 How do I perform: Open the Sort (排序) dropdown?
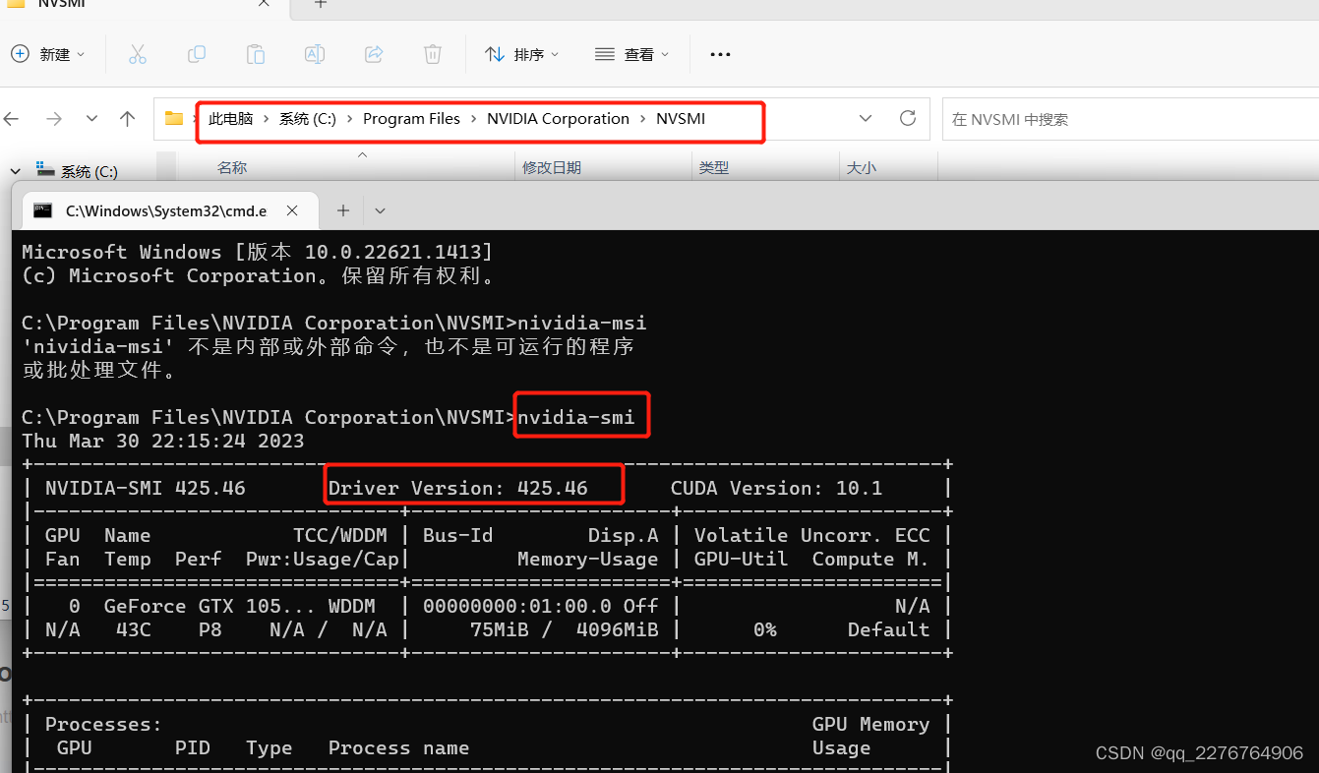tap(522, 54)
